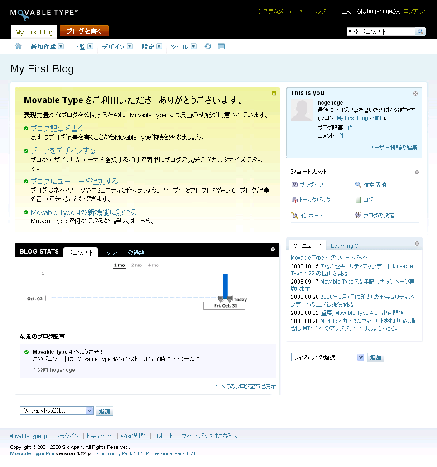Open Movable Type 4の新機能に触れる link
The image size is (437, 467).
(x=84, y=212)
